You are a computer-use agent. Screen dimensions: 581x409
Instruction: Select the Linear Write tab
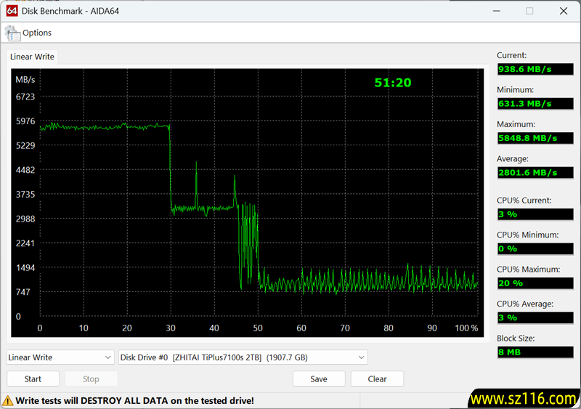point(32,57)
